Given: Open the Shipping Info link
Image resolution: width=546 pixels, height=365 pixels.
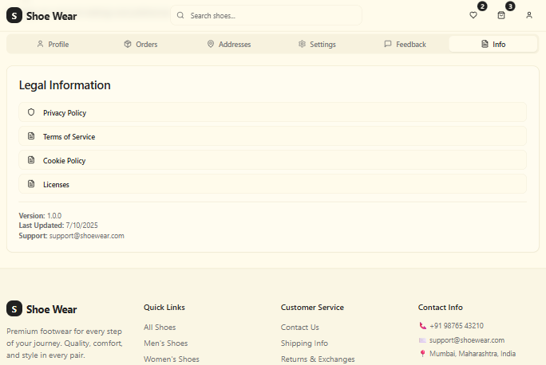Looking at the screenshot, I should [x=304, y=343].
